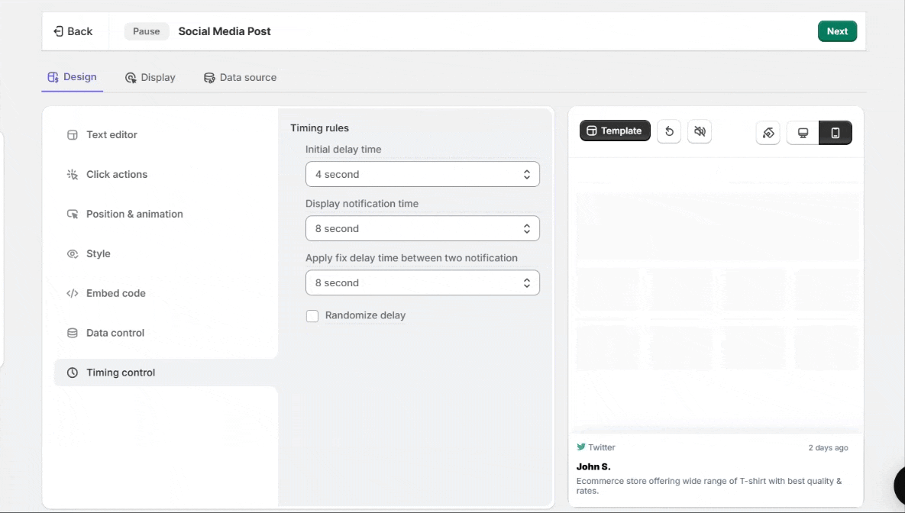Open Embed code section in sidebar
The width and height of the screenshot is (905, 513).
(x=115, y=293)
